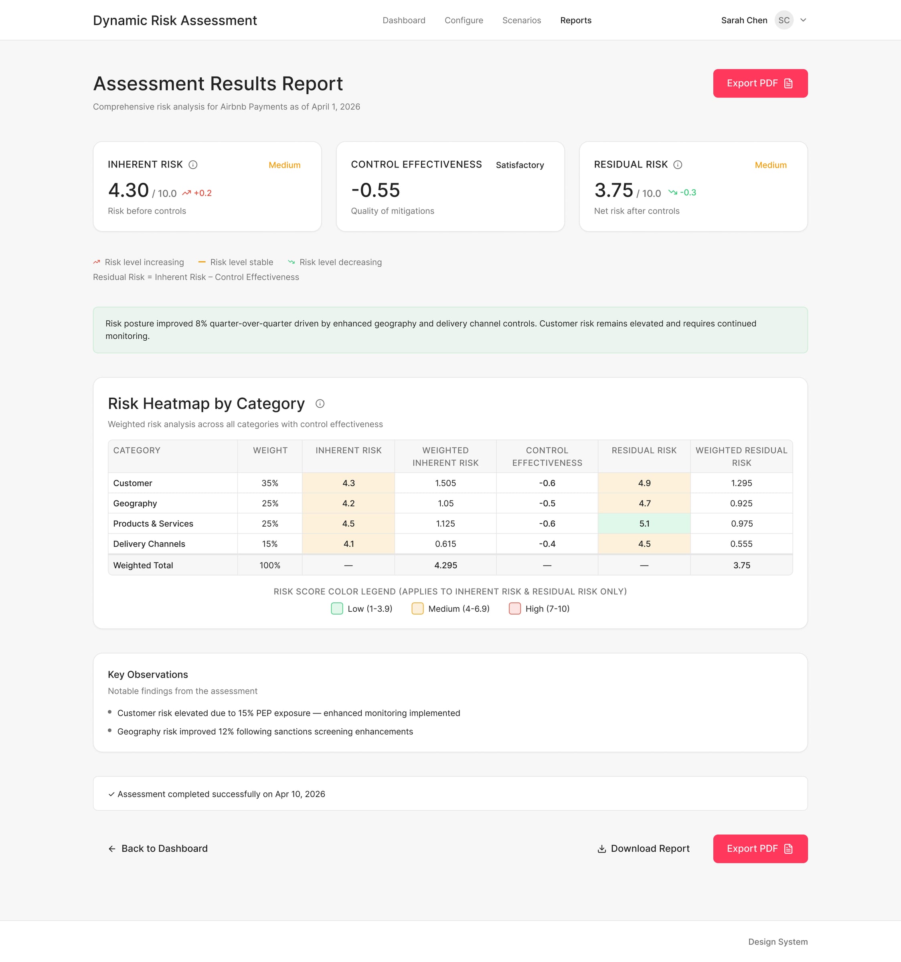Click the download icon beside Download Report
Screen dimensions: 901x962
(601, 849)
